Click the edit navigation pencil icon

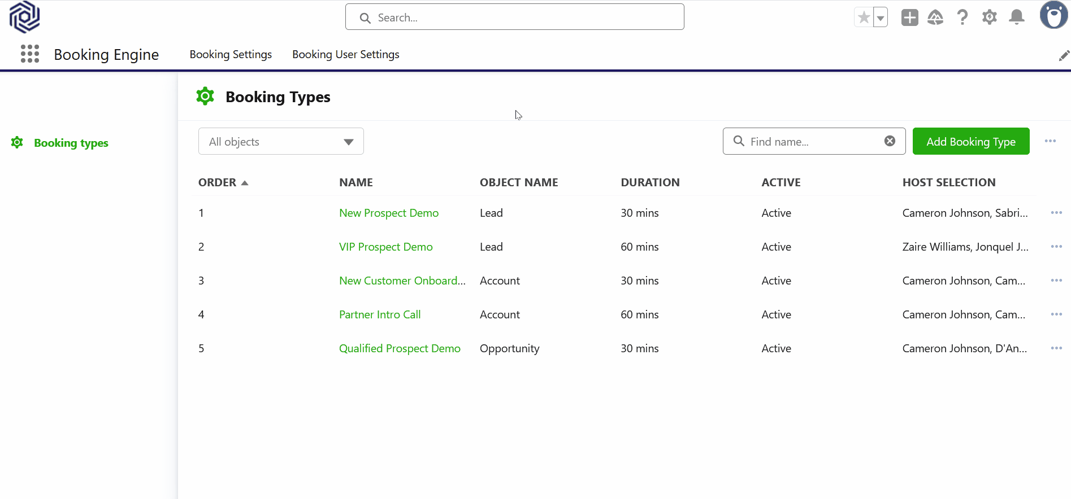1064,55
